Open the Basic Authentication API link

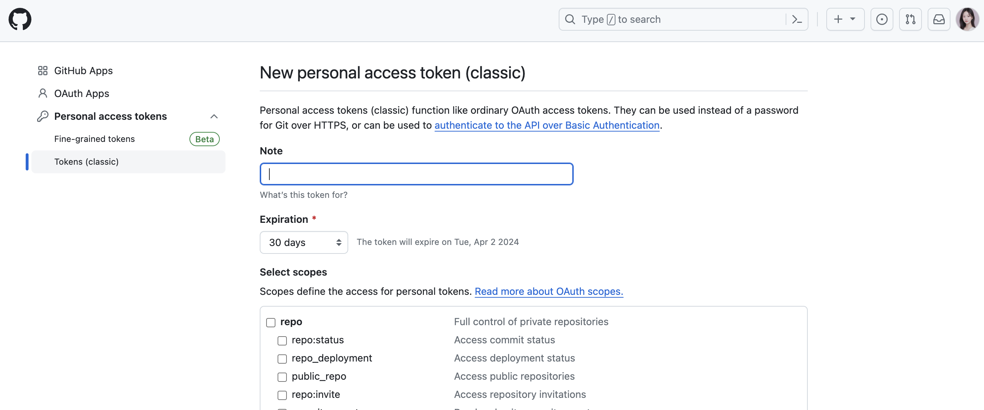547,125
